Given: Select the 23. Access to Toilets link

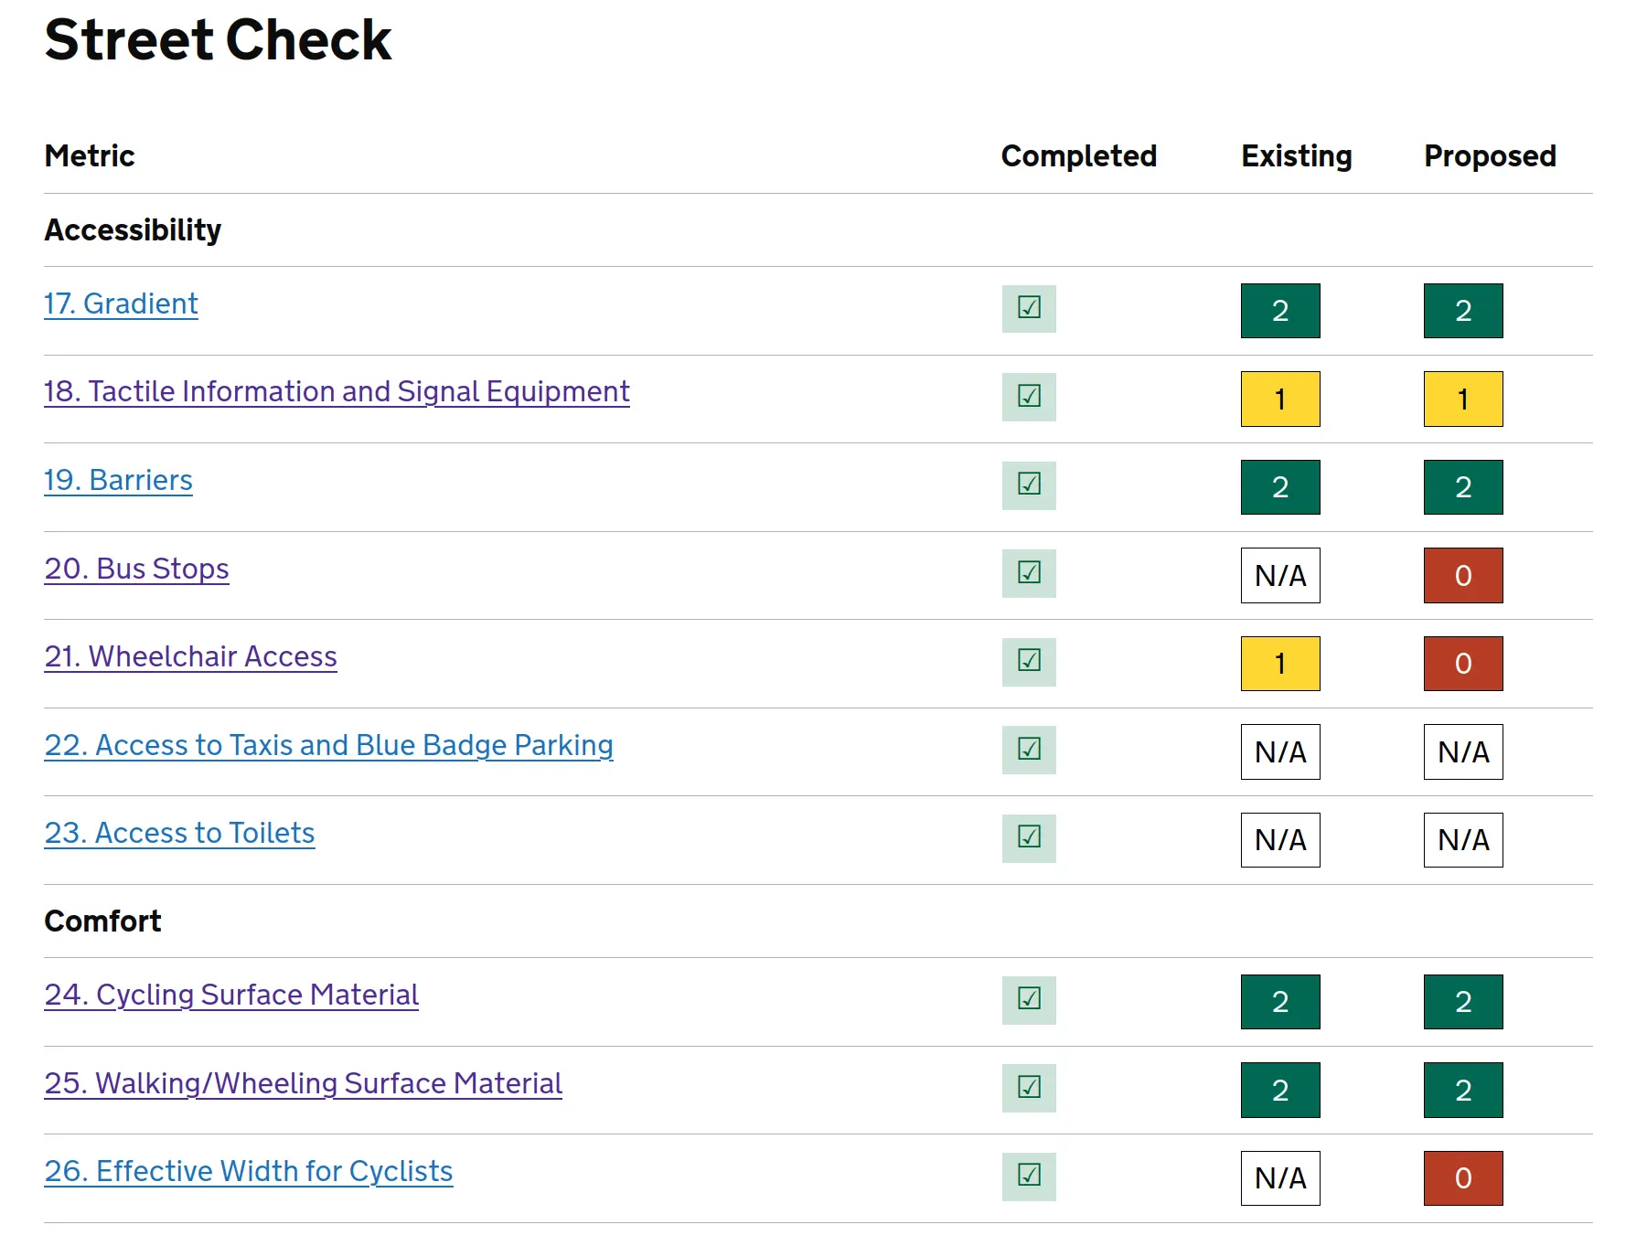Looking at the screenshot, I should click(179, 833).
